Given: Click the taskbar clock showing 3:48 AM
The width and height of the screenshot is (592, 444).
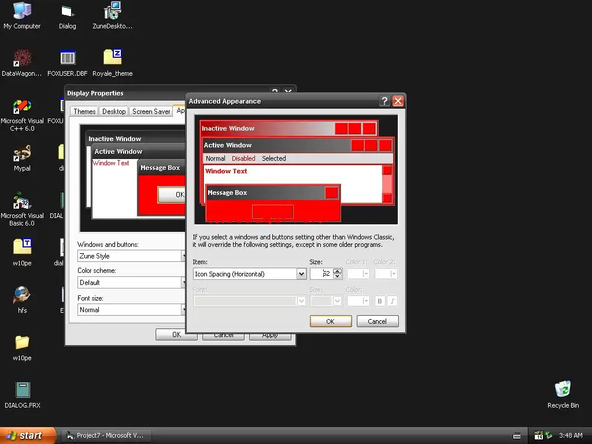Looking at the screenshot, I should (571, 435).
